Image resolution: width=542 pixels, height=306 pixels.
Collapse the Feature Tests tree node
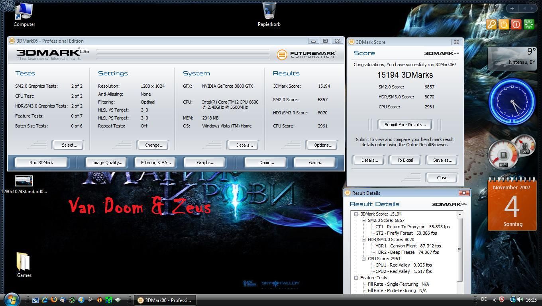(356, 278)
